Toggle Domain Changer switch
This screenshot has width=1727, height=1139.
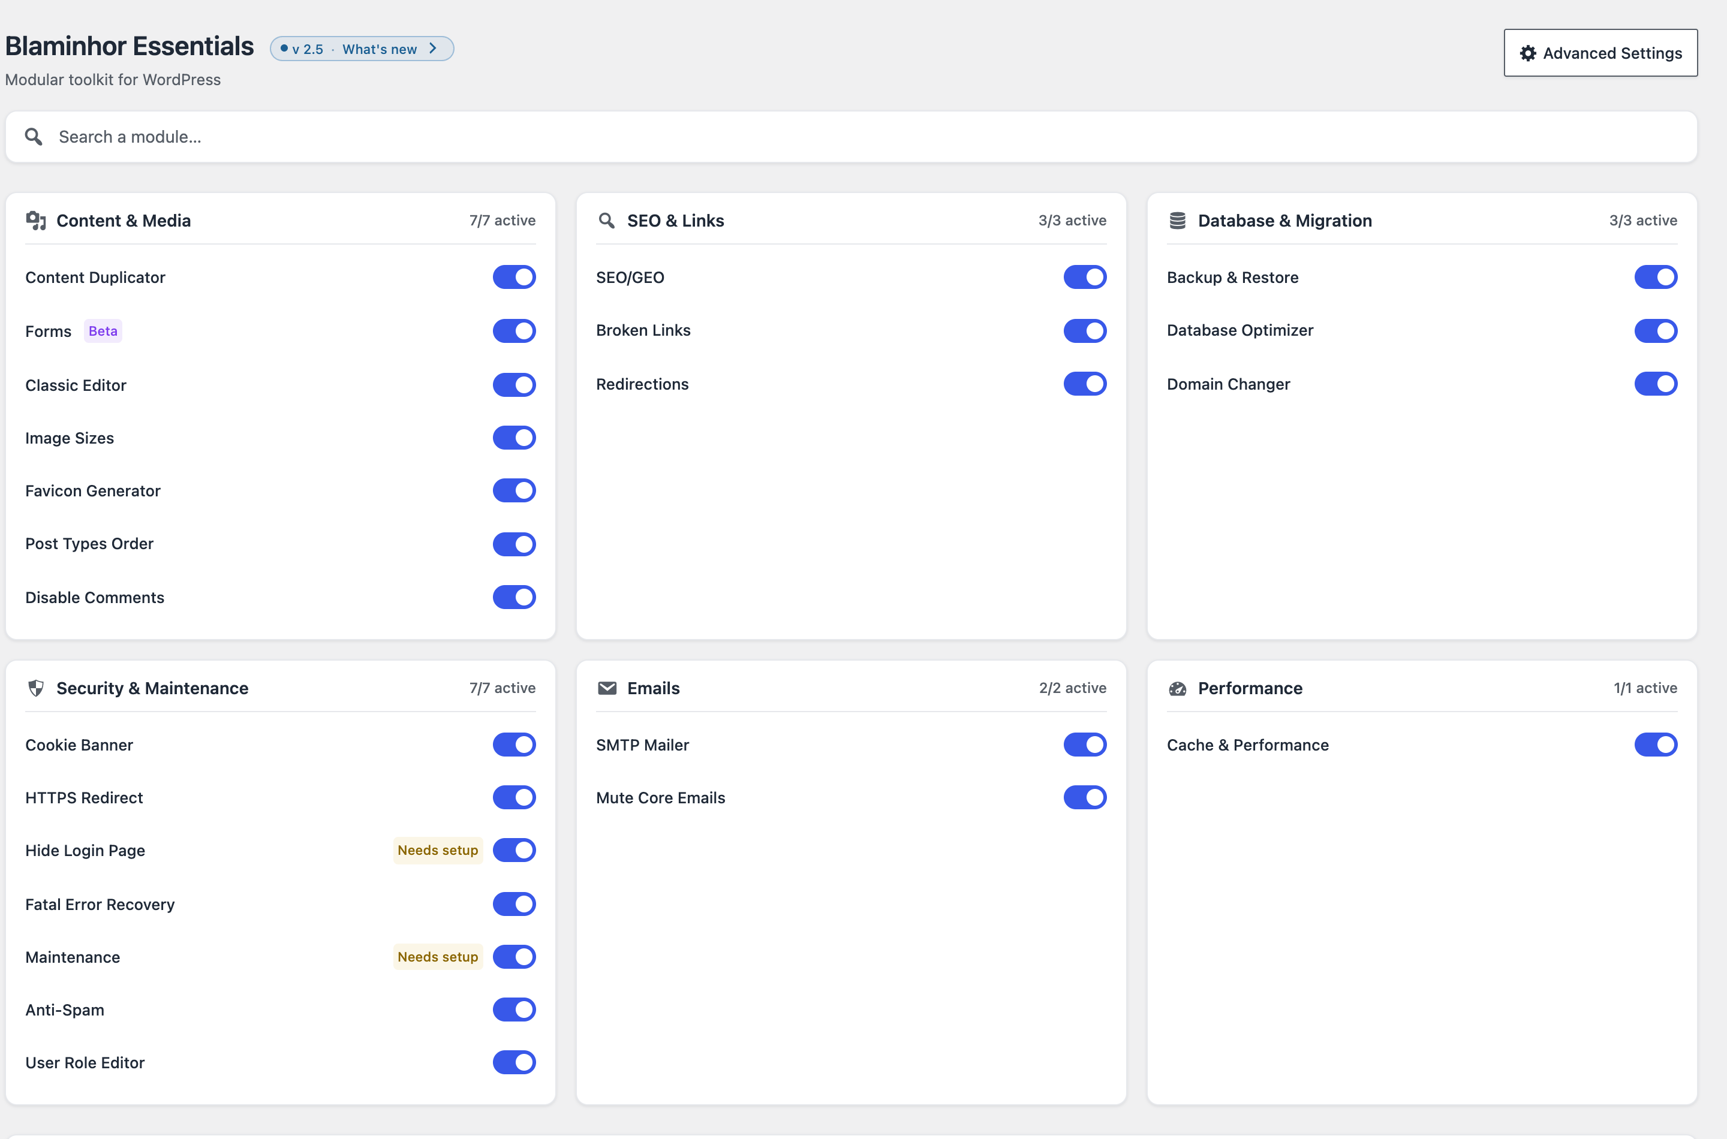[1656, 384]
